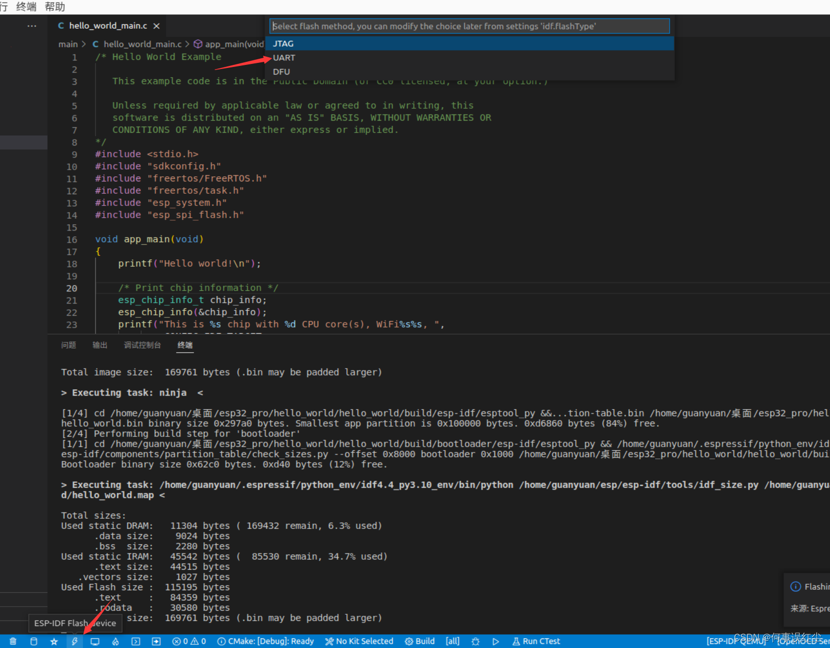Open the ESP-IDF terminal icon in status bar
The image size is (830, 648).
click(x=136, y=641)
